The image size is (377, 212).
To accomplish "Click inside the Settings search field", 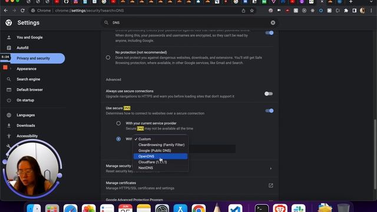I will pyautogui.click(x=190, y=22).
